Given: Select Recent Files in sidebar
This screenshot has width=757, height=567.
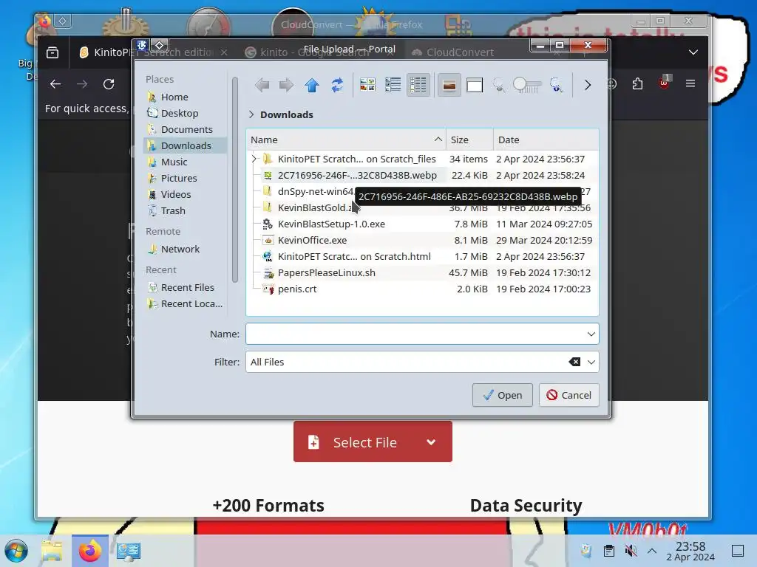Looking at the screenshot, I should tap(185, 288).
